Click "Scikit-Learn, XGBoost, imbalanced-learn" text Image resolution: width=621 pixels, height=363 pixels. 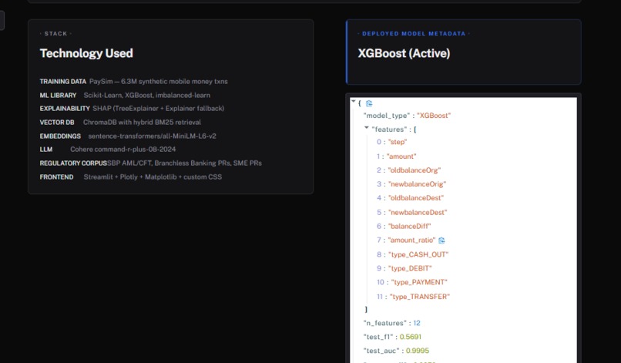(147, 95)
